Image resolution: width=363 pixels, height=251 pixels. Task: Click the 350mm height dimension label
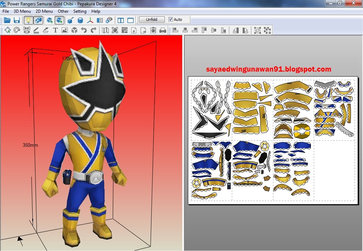[x=30, y=145]
